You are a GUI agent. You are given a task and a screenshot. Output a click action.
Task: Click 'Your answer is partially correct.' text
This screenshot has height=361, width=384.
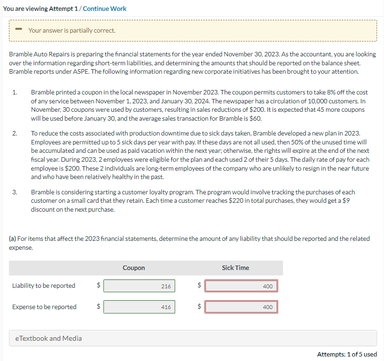point(72,30)
